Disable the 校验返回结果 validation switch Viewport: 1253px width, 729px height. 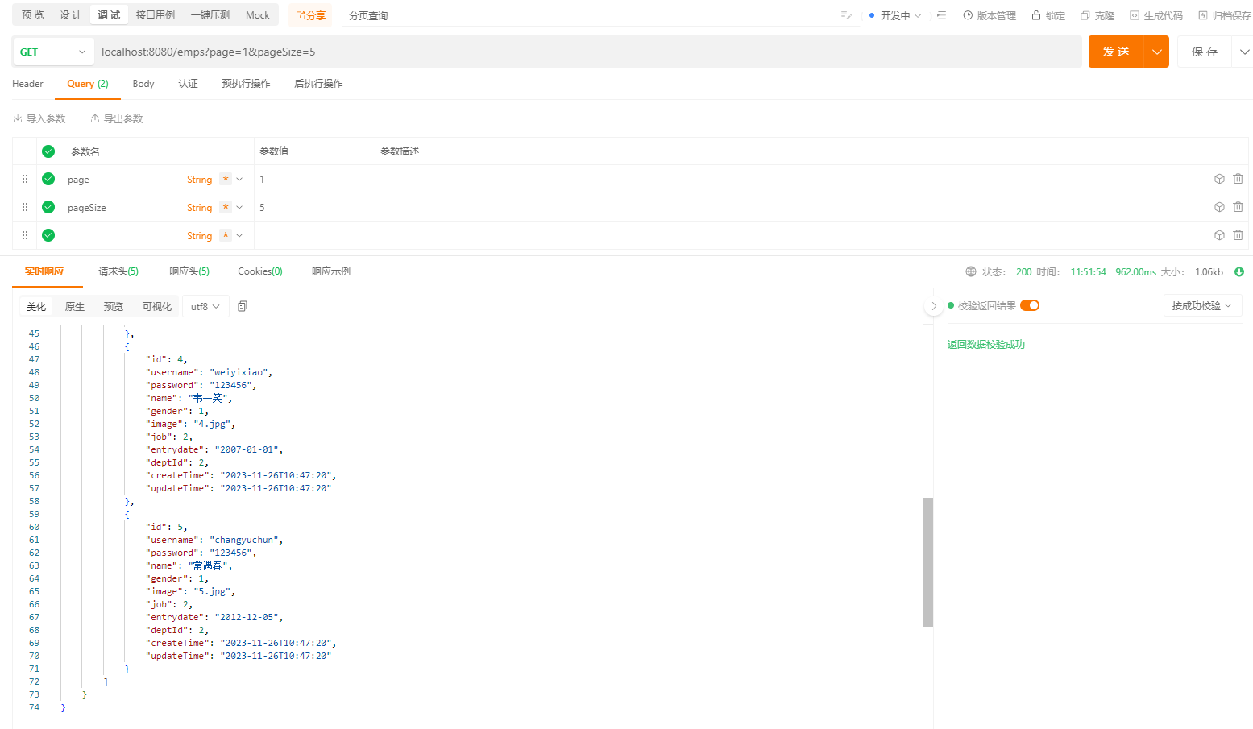(1029, 305)
